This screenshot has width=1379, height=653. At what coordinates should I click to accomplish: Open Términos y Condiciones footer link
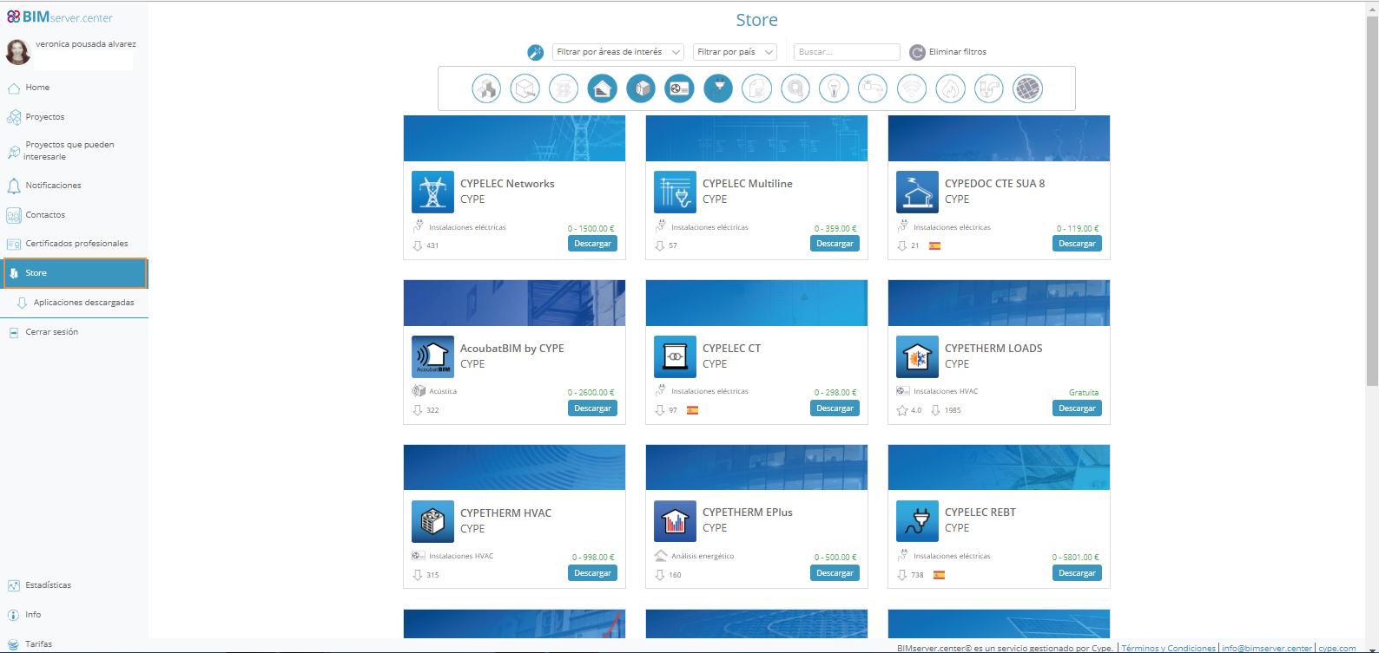(1168, 648)
